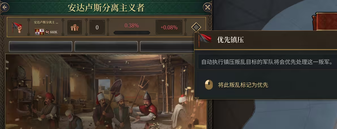Image resolution: width=337 pixels, height=129 pixels.
Task: Click the red book at top right
Action: pyautogui.click(x=325, y=21)
